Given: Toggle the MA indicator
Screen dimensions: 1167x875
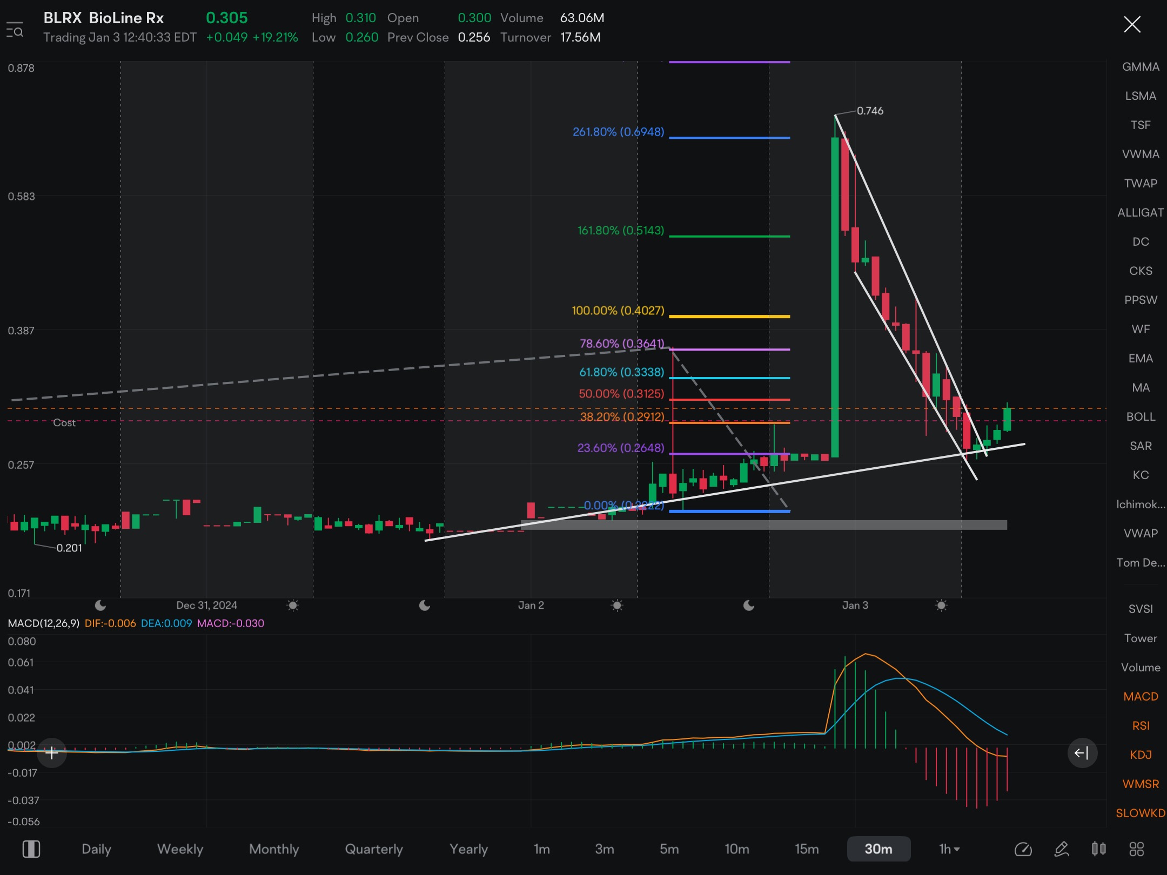Looking at the screenshot, I should point(1141,387).
